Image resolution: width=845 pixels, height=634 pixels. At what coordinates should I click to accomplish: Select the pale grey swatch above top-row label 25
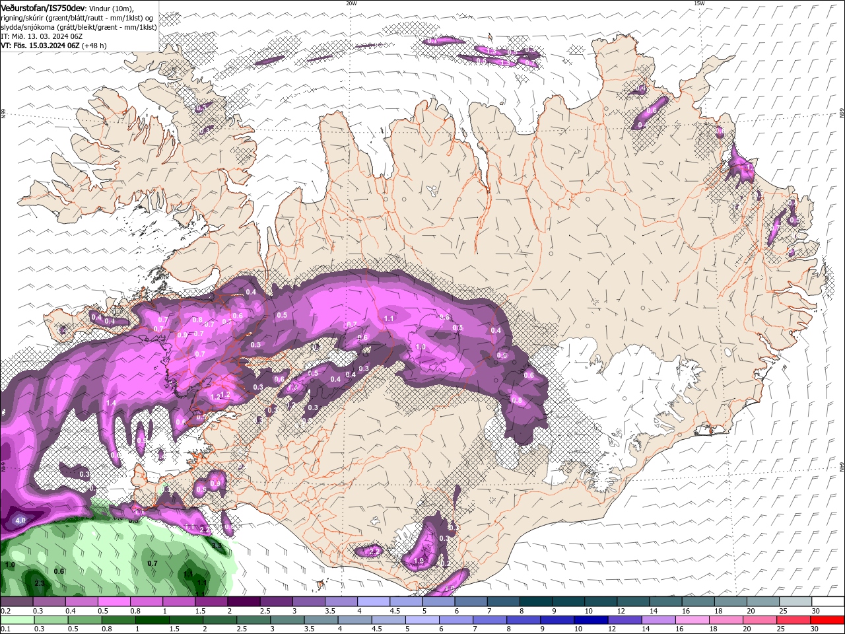tap(795, 602)
